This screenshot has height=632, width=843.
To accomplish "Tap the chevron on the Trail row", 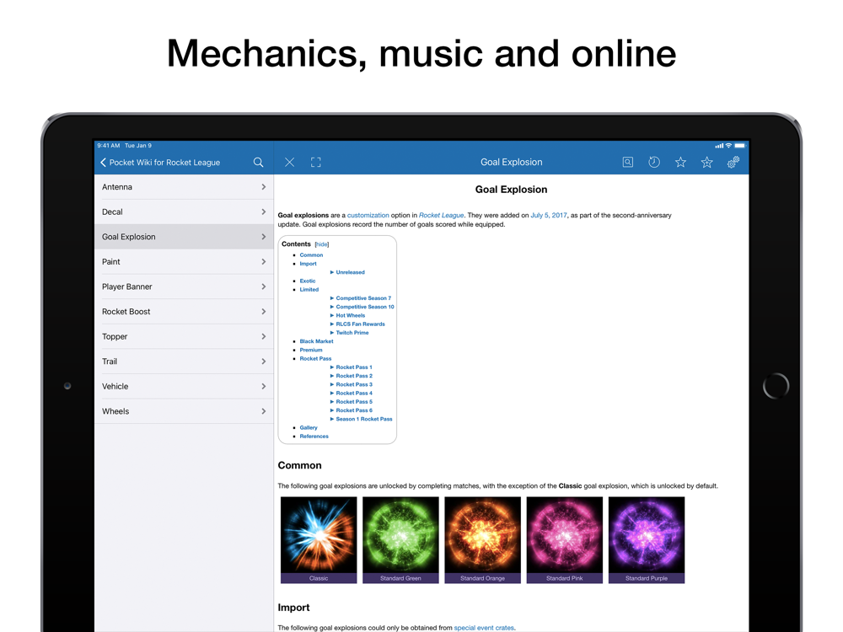I will (263, 362).
